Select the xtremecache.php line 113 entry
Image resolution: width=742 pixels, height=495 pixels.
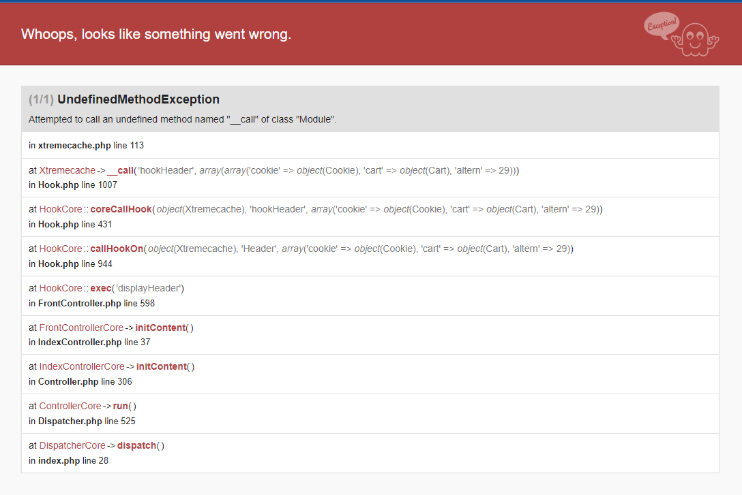tap(86, 146)
